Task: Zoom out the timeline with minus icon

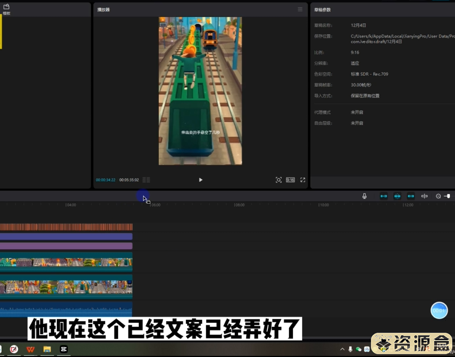Action: (438, 196)
